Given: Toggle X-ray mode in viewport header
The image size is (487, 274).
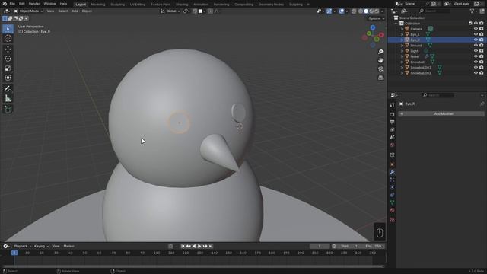Looking at the screenshot, I should (x=354, y=11).
